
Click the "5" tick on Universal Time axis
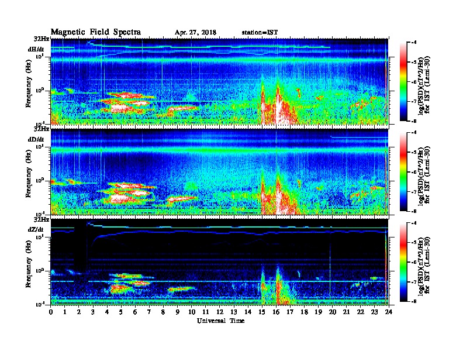click(121, 312)
